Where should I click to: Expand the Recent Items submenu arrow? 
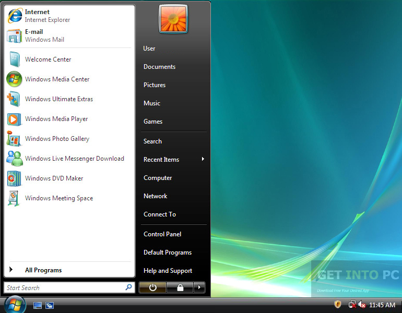tap(203, 159)
